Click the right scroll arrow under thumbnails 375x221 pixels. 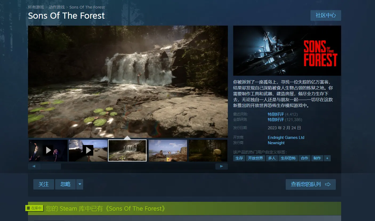point(221,166)
